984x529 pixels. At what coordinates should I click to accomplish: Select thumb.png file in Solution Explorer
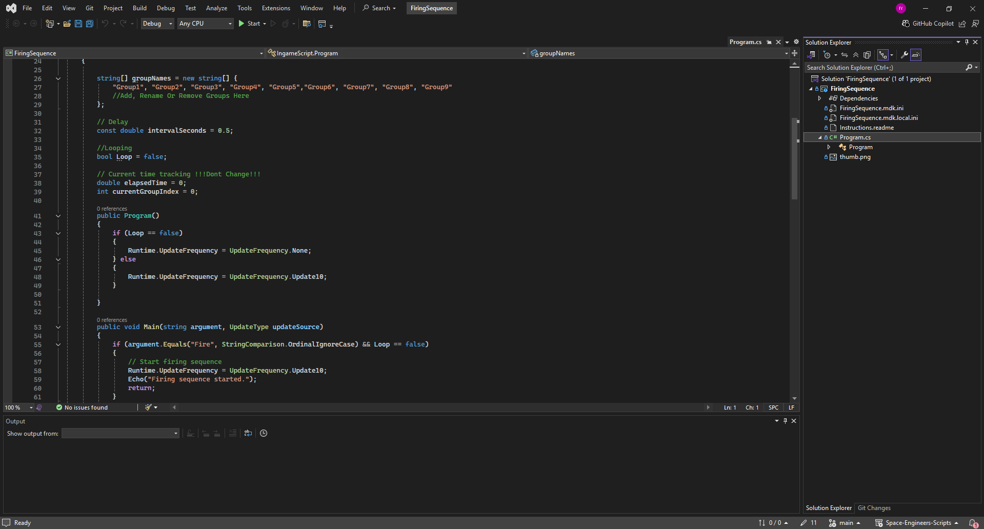click(x=855, y=157)
